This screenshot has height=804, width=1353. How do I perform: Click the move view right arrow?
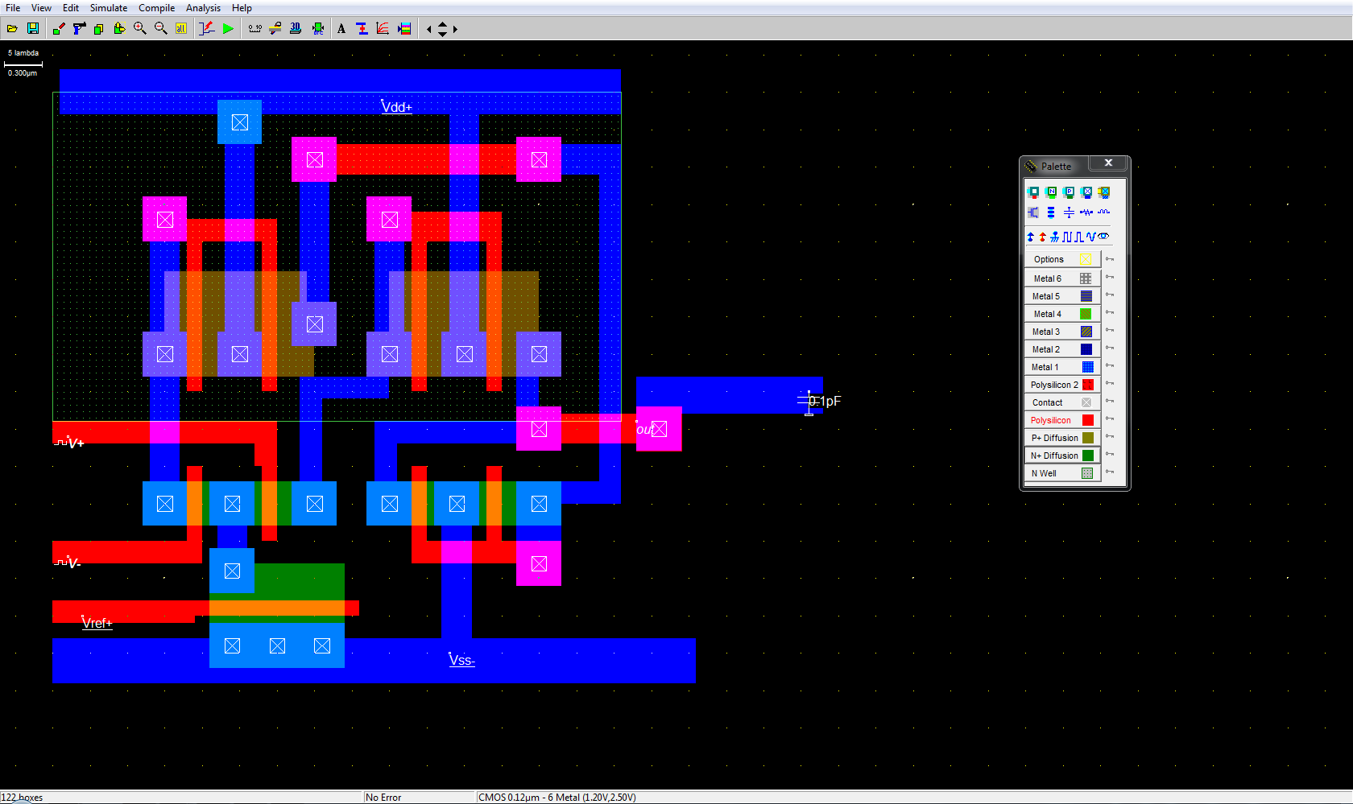[x=455, y=29]
